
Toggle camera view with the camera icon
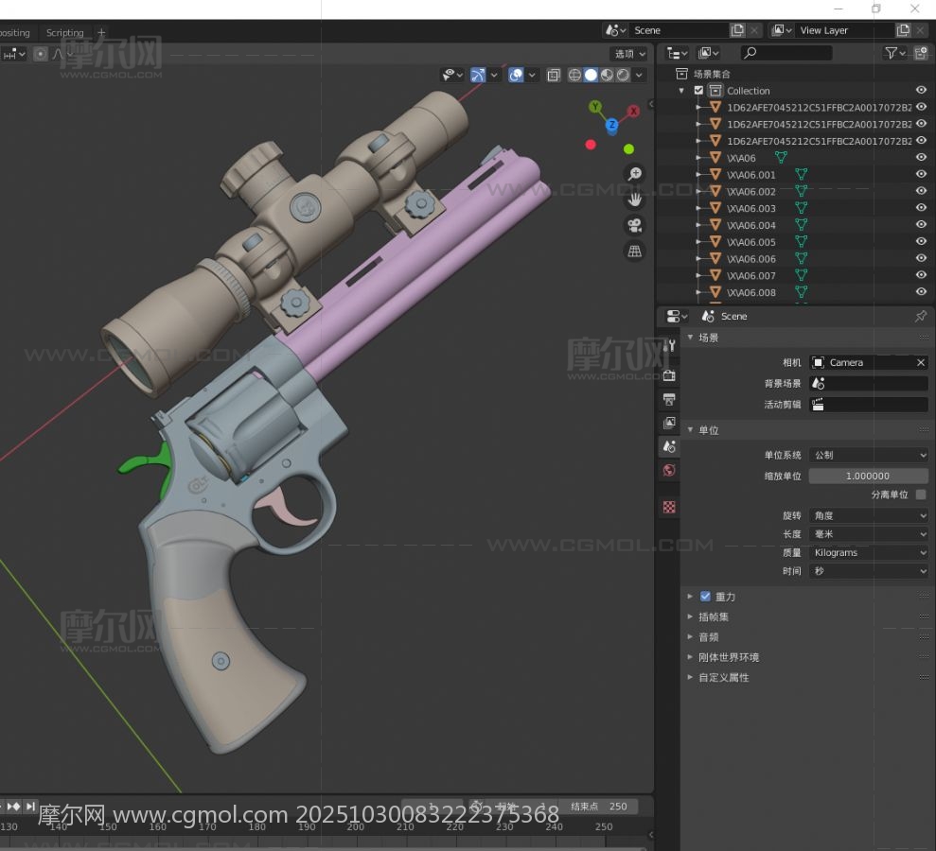click(x=634, y=225)
